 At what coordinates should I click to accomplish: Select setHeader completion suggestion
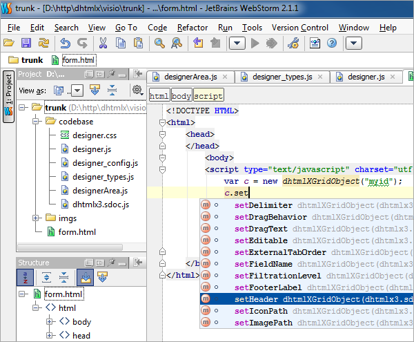307,299
